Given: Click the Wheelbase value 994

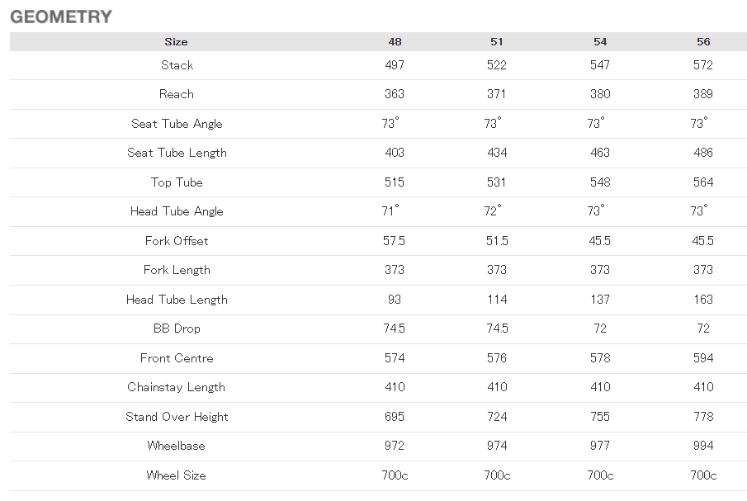Looking at the screenshot, I should [703, 446].
